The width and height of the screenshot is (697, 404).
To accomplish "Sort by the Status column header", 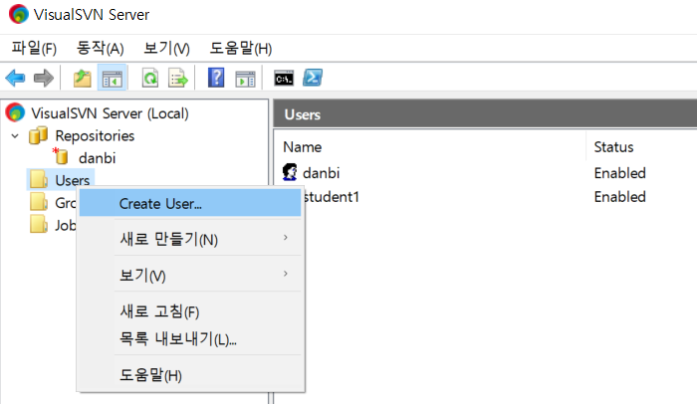I will coord(613,146).
